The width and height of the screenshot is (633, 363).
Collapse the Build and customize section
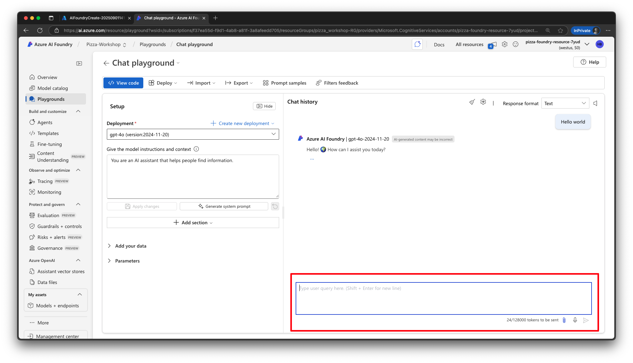click(78, 111)
